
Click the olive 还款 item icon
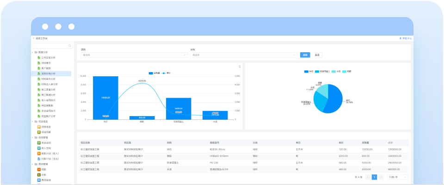(x=39, y=175)
